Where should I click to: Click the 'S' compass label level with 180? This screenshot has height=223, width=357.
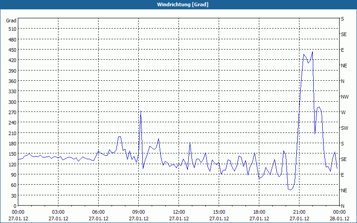342,144
